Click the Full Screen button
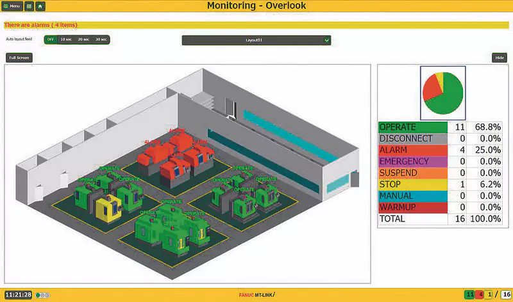 pyautogui.click(x=19, y=58)
